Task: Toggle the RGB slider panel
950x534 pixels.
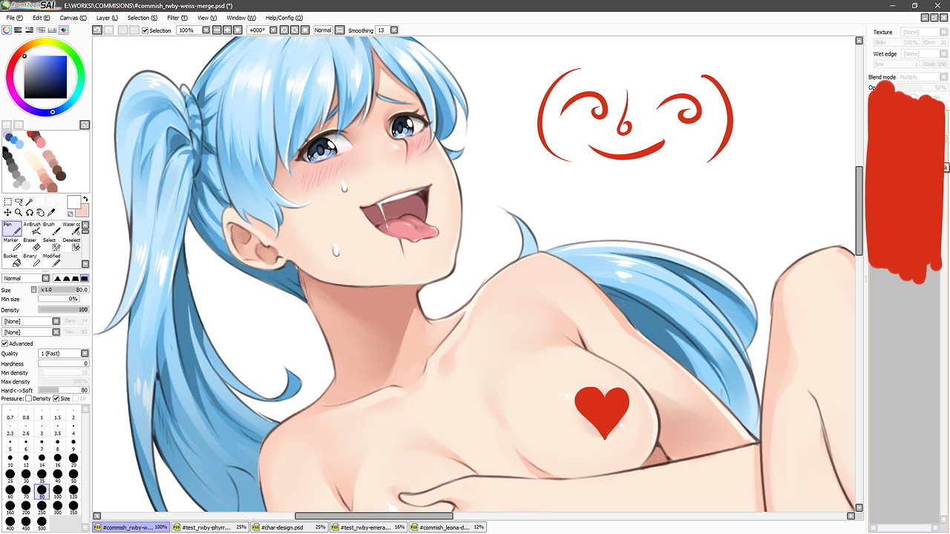Action: (18, 30)
